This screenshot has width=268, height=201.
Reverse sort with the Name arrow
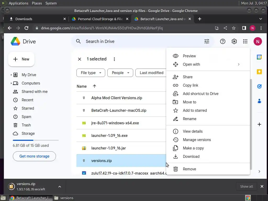(94, 86)
